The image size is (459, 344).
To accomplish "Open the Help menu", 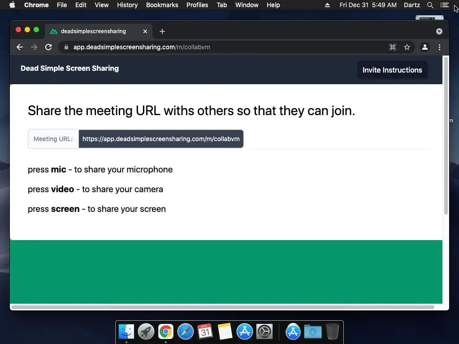I will pyautogui.click(x=273, y=5).
